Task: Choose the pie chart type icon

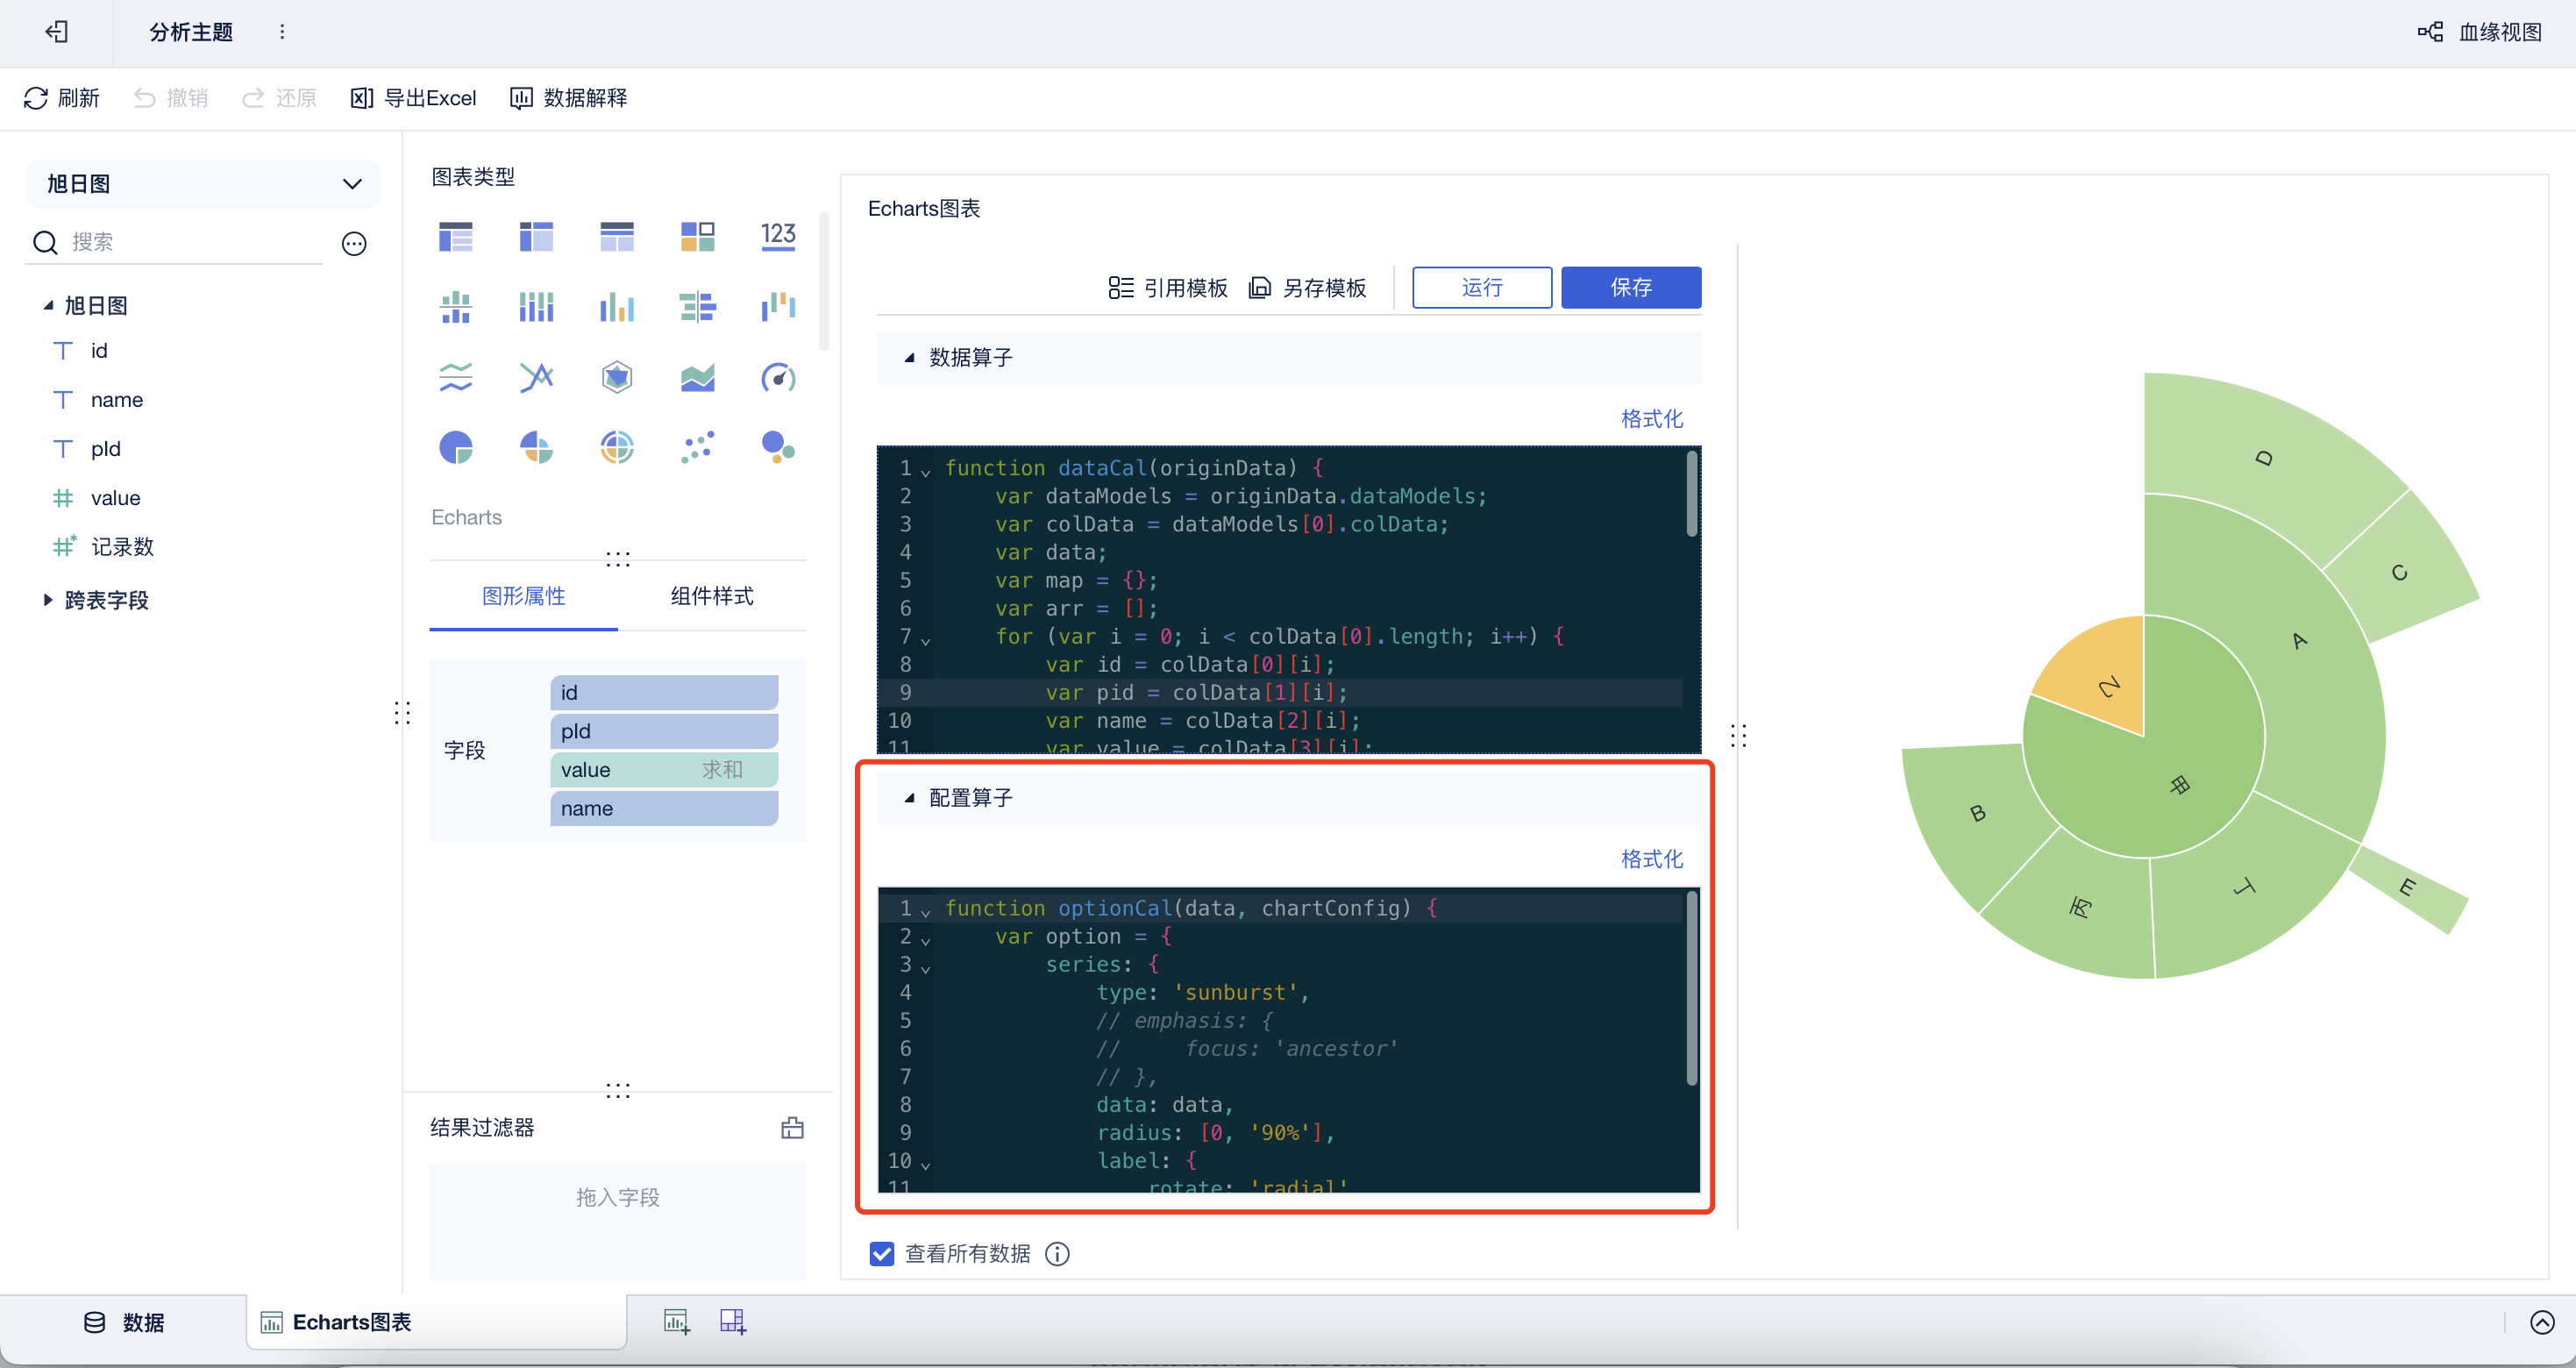Action: coord(456,447)
